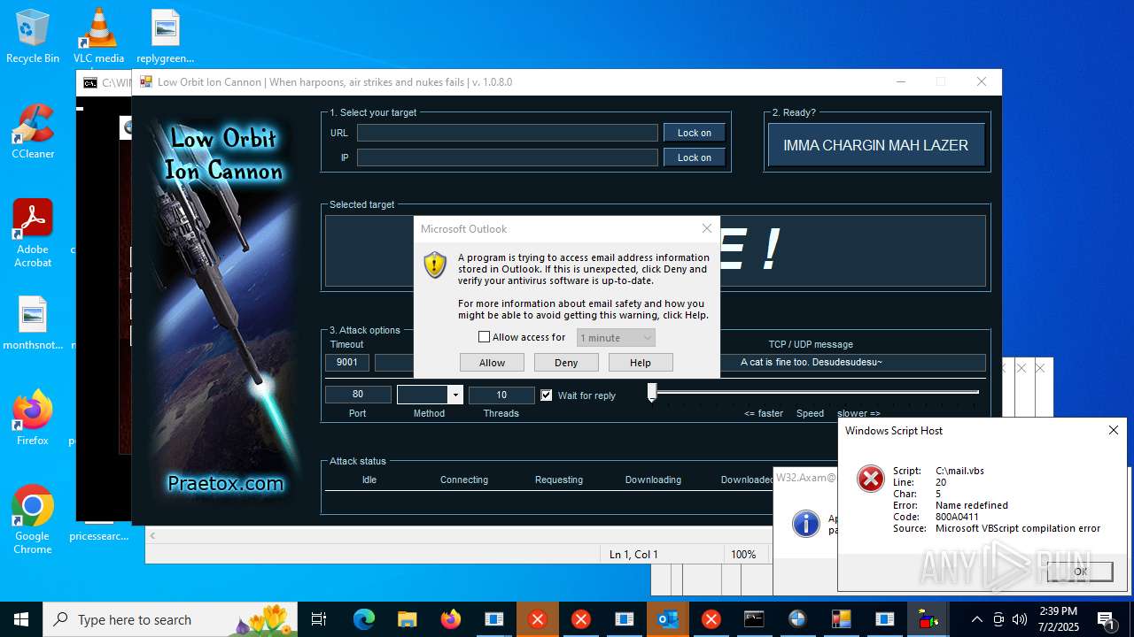Open File Explorer from the taskbar
This screenshot has height=637, width=1134.
[407, 619]
